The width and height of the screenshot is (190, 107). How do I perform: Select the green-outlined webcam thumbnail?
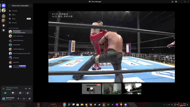click(x=112, y=89)
